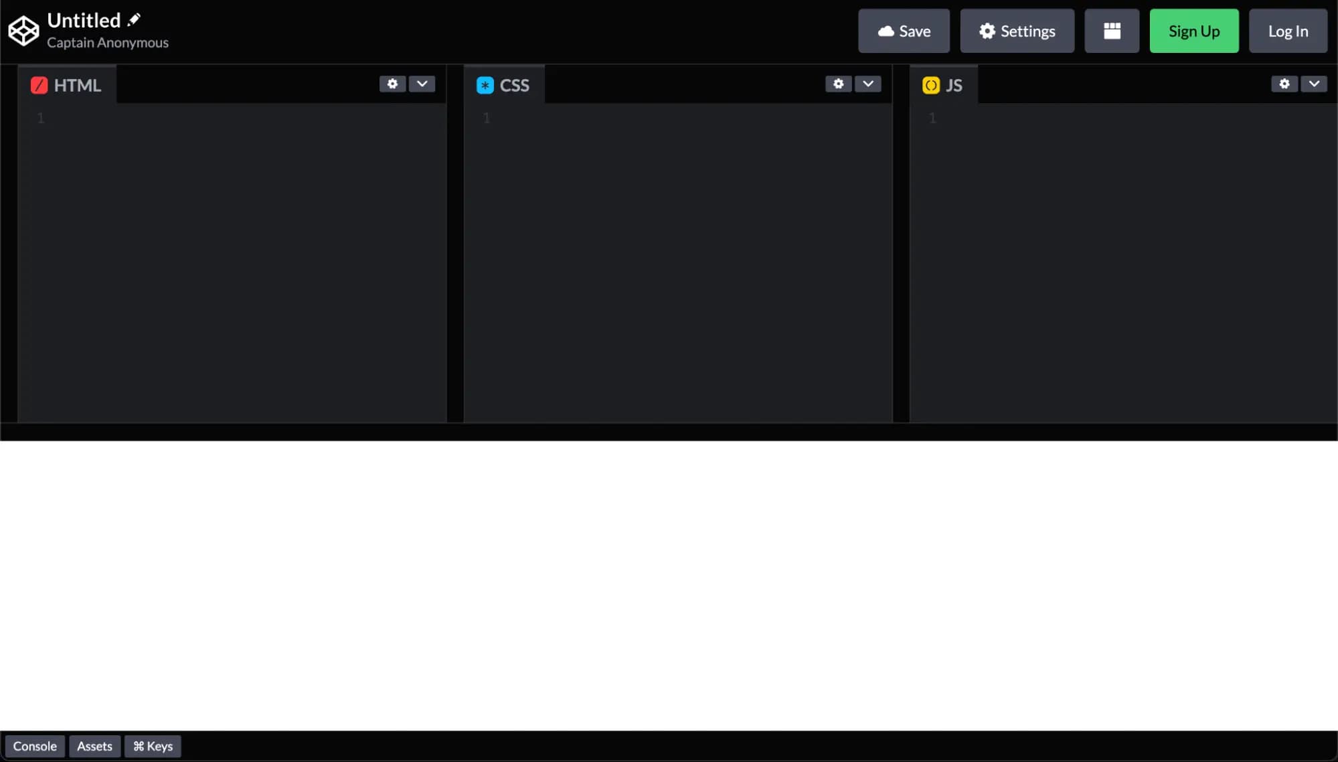Click the yellow JS language icon
This screenshot has height=762, width=1338.
pos(930,85)
